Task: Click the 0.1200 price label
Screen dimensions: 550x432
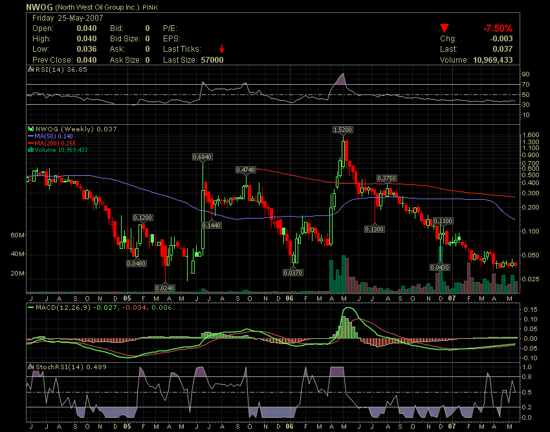Action: pyautogui.click(x=143, y=218)
